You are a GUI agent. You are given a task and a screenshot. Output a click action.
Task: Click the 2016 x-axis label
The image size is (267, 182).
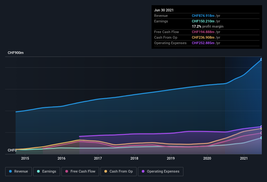61,158
